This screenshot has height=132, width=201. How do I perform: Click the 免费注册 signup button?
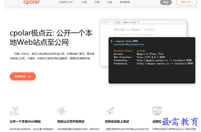[x=187, y=2]
